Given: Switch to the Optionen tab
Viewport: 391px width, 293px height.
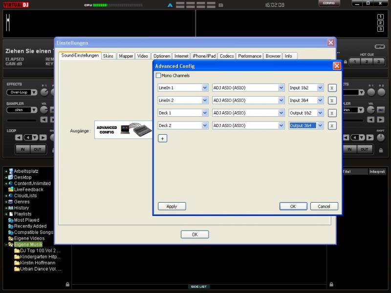Looking at the screenshot, I should 162,56.
